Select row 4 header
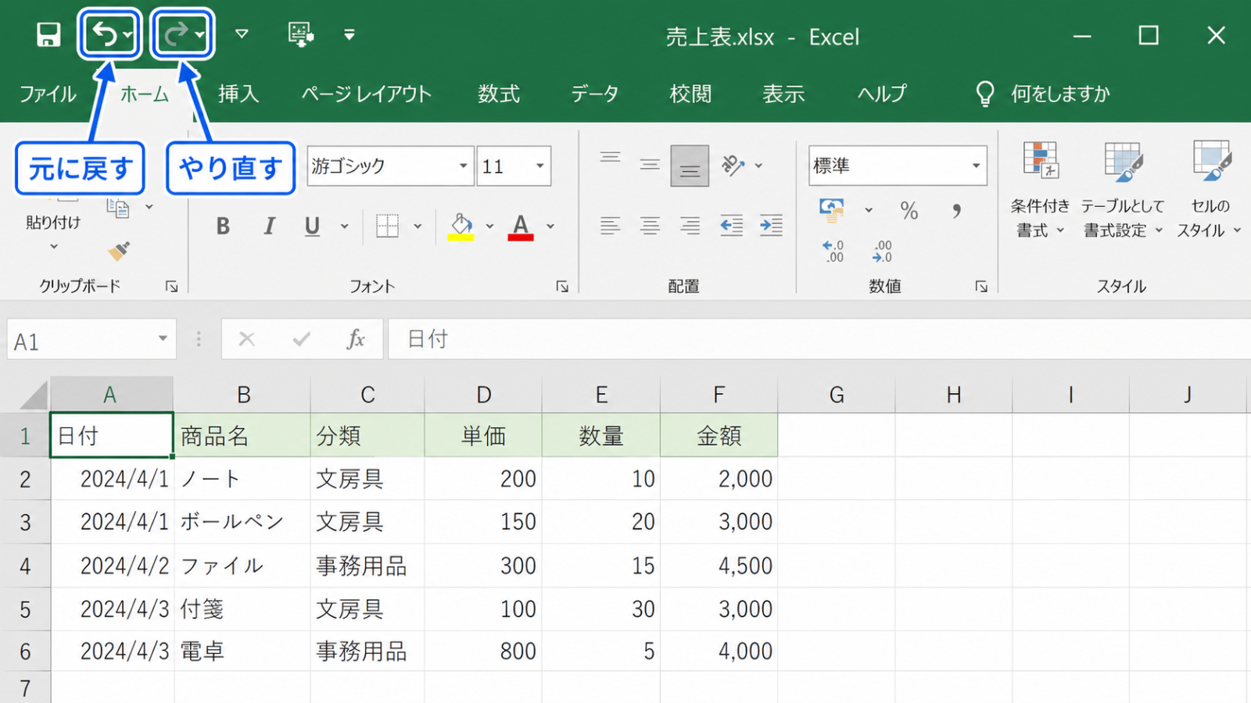The height and width of the screenshot is (703, 1251). pos(25,566)
